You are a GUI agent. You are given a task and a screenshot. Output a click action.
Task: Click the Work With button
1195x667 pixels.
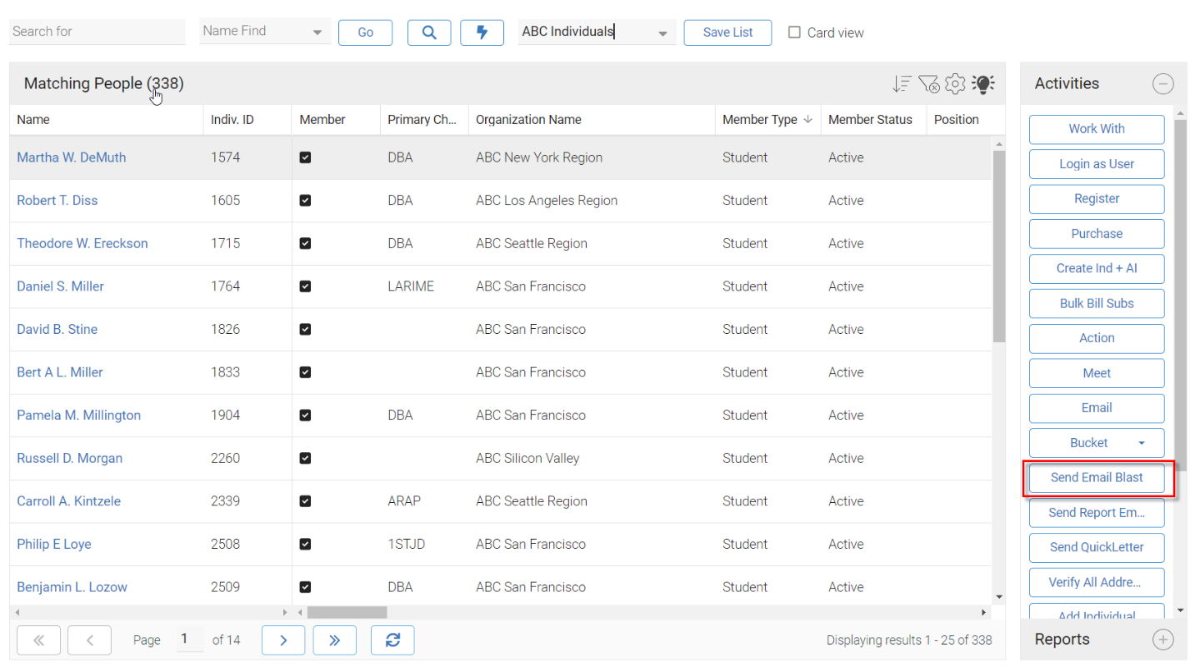point(1097,129)
